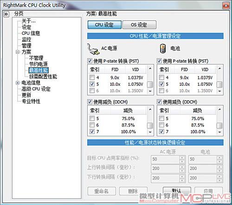The image size is (232, 205).
Task: Close the RightMark CPU Clock Utility window
Action: point(226,6)
